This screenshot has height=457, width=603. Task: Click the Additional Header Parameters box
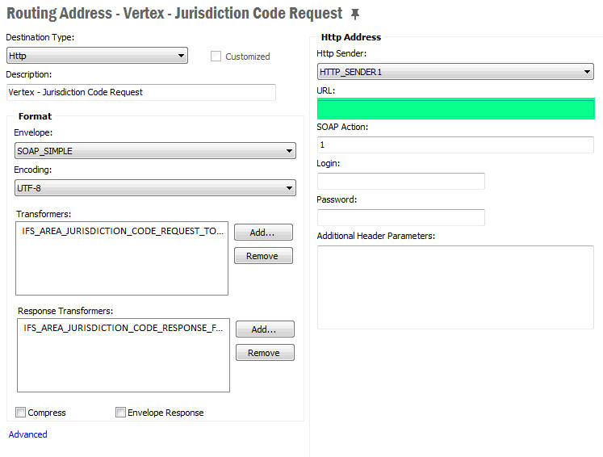click(455, 287)
